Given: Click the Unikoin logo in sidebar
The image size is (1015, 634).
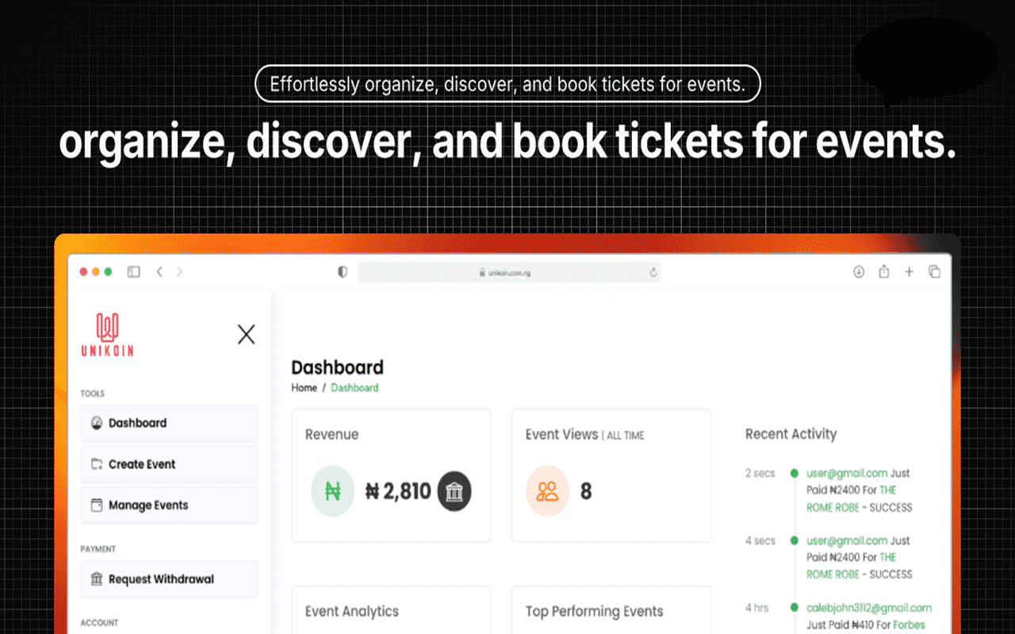Looking at the screenshot, I should pyautogui.click(x=107, y=334).
